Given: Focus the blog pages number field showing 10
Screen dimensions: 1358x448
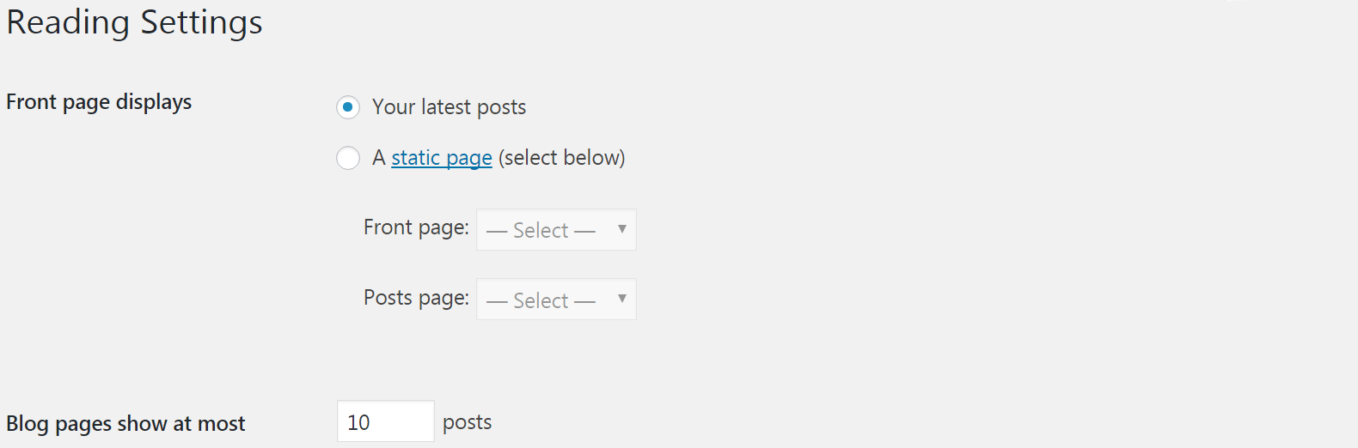Looking at the screenshot, I should coord(386,421).
